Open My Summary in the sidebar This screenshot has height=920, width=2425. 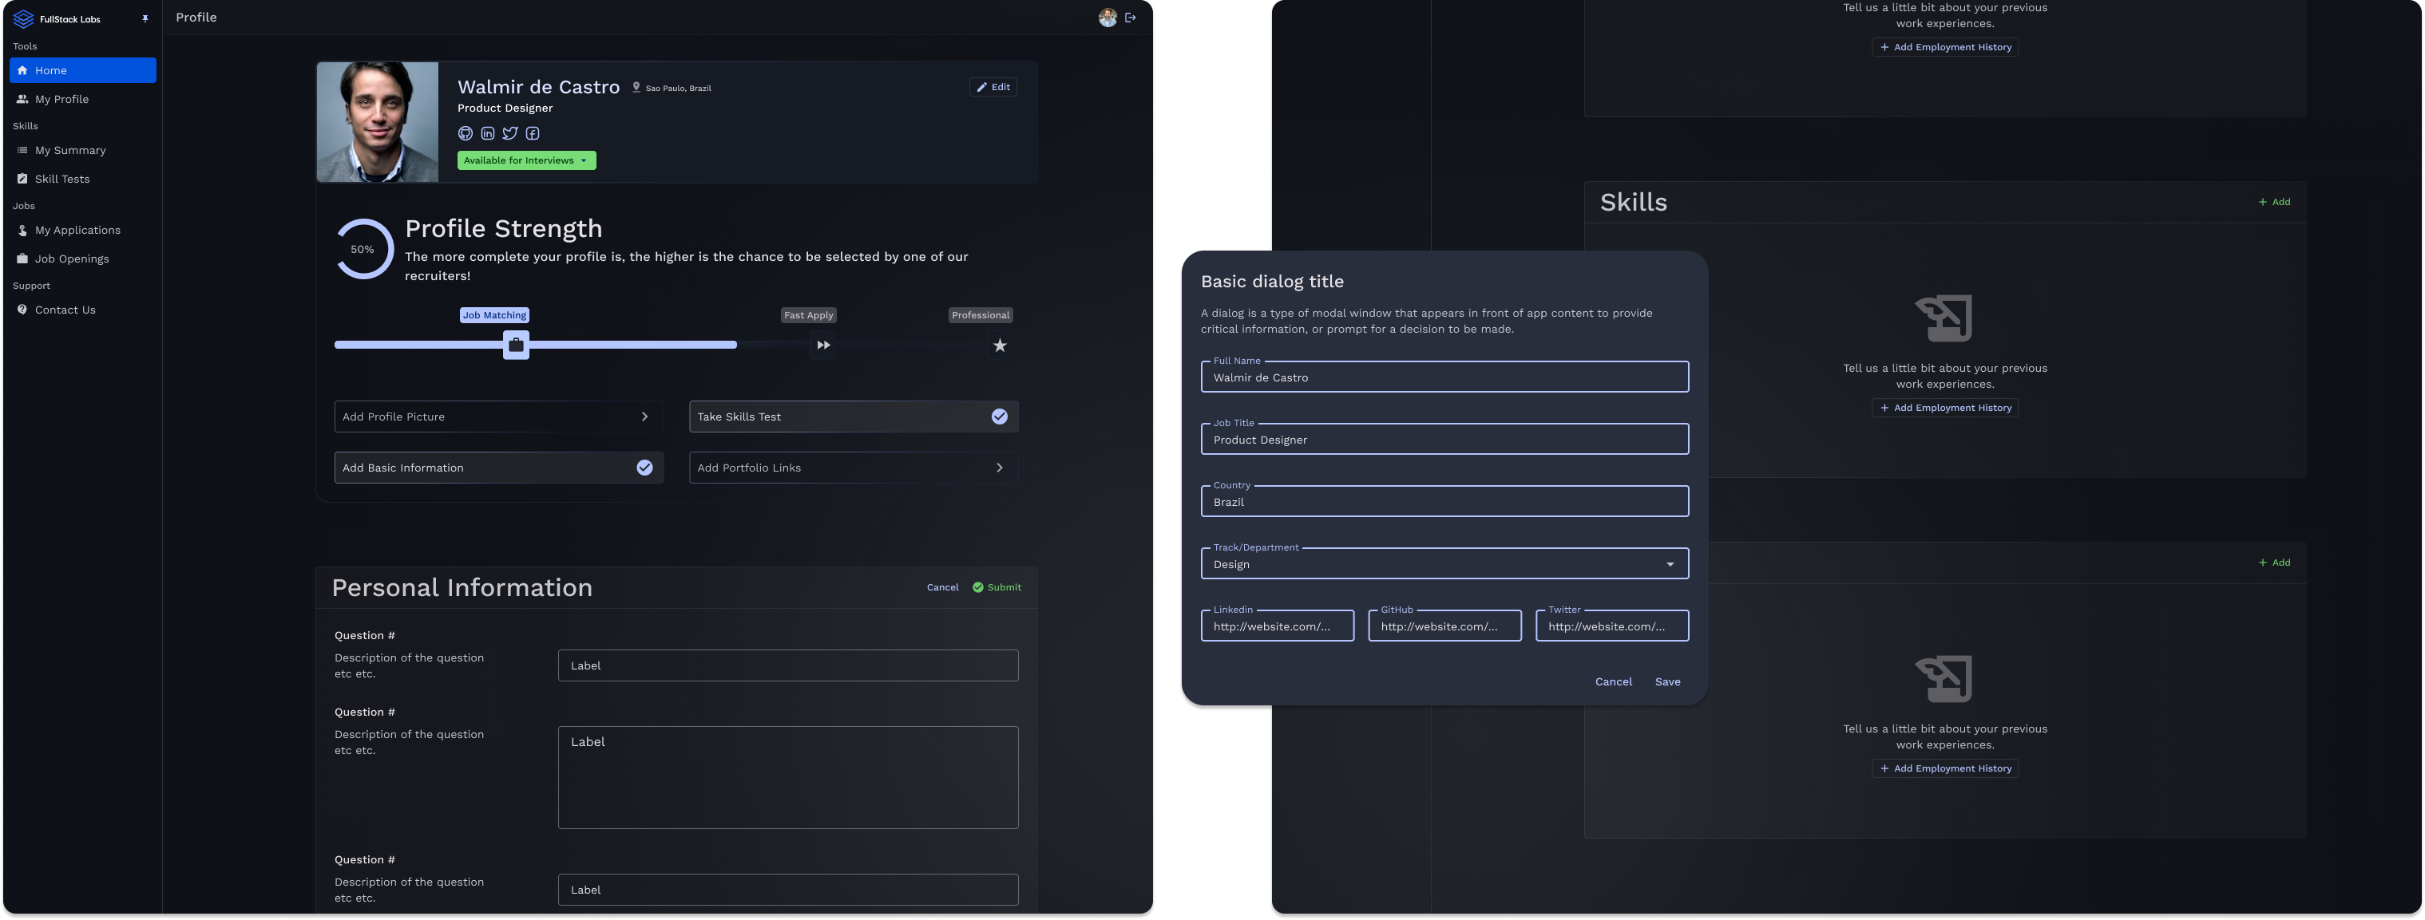(83, 151)
